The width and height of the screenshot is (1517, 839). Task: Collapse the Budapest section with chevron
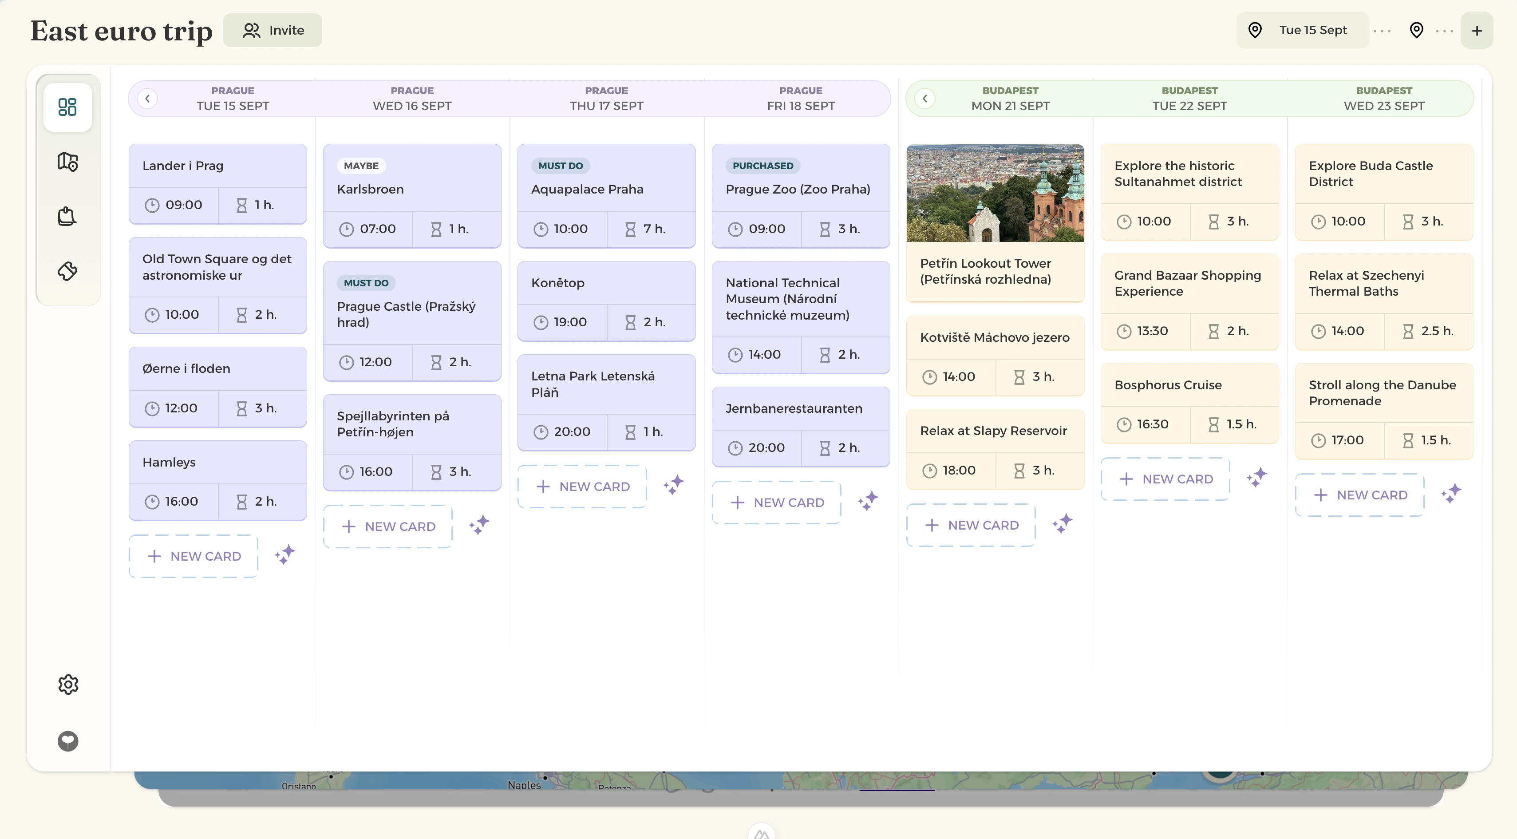pyautogui.click(x=925, y=98)
